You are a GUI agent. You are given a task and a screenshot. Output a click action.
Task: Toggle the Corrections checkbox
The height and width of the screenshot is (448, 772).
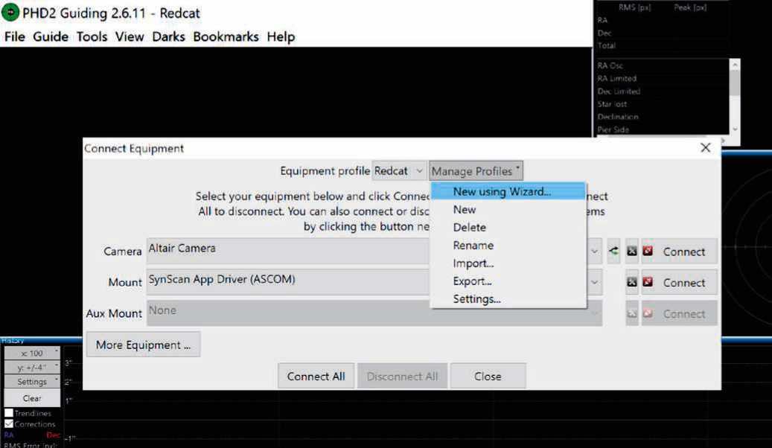9,423
